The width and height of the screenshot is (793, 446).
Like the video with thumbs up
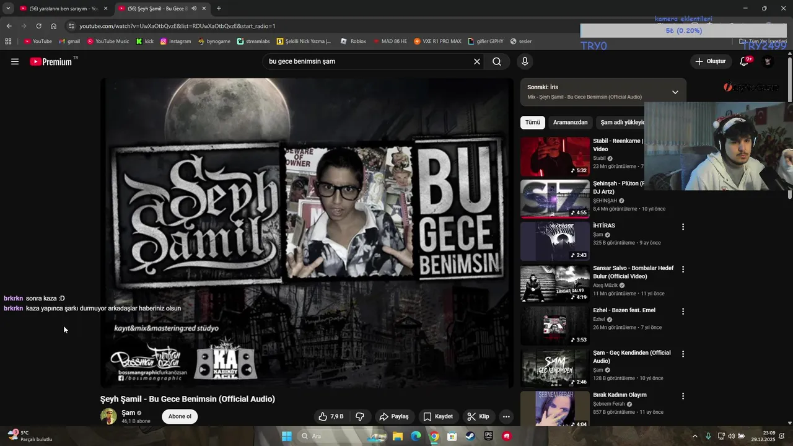pyautogui.click(x=331, y=416)
